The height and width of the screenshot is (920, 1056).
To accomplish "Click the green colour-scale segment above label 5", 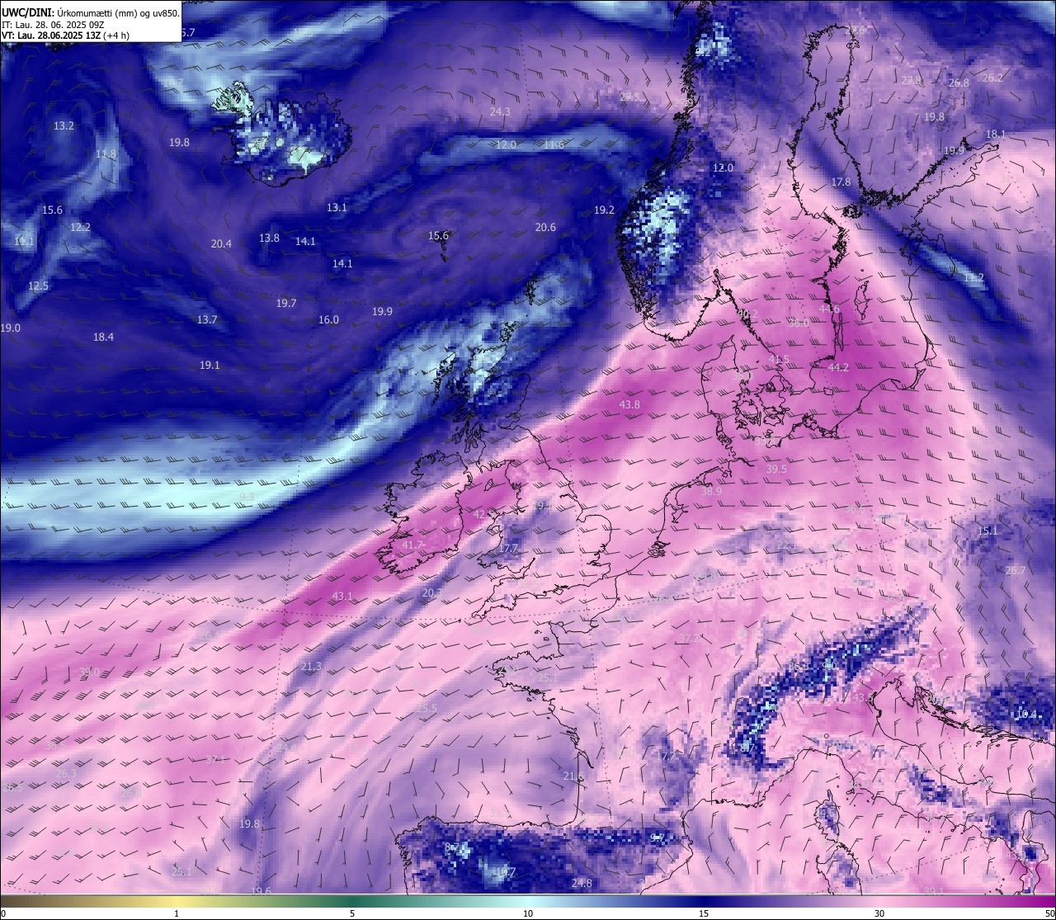I will point(352,901).
